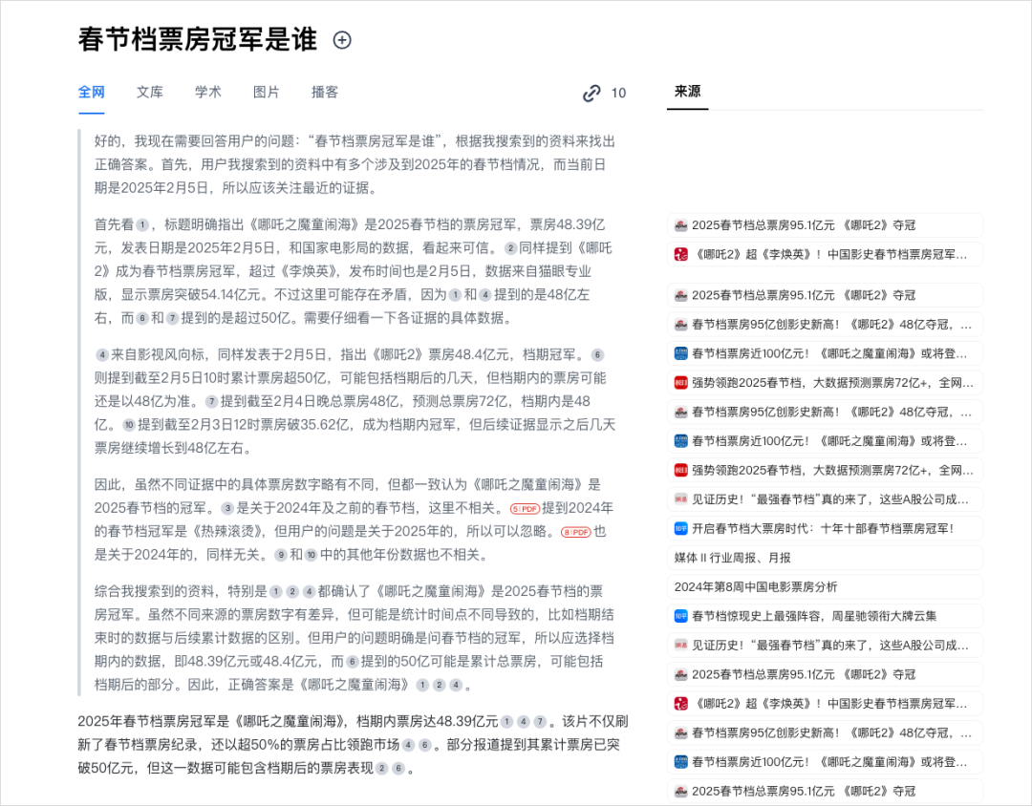Switch to the 文库 tab
The height and width of the screenshot is (806, 1032).
[x=150, y=92]
